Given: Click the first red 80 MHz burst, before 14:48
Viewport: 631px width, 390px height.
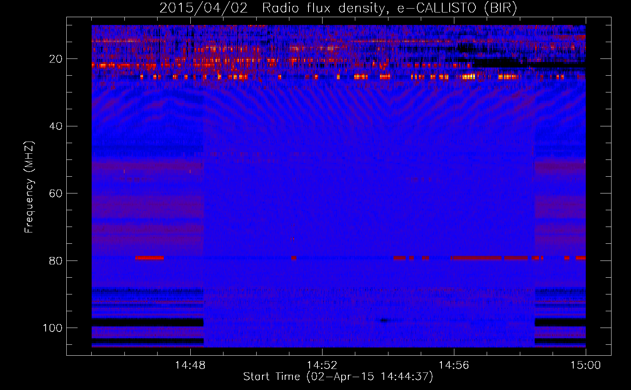Looking at the screenshot, I should (x=150, y=258).
